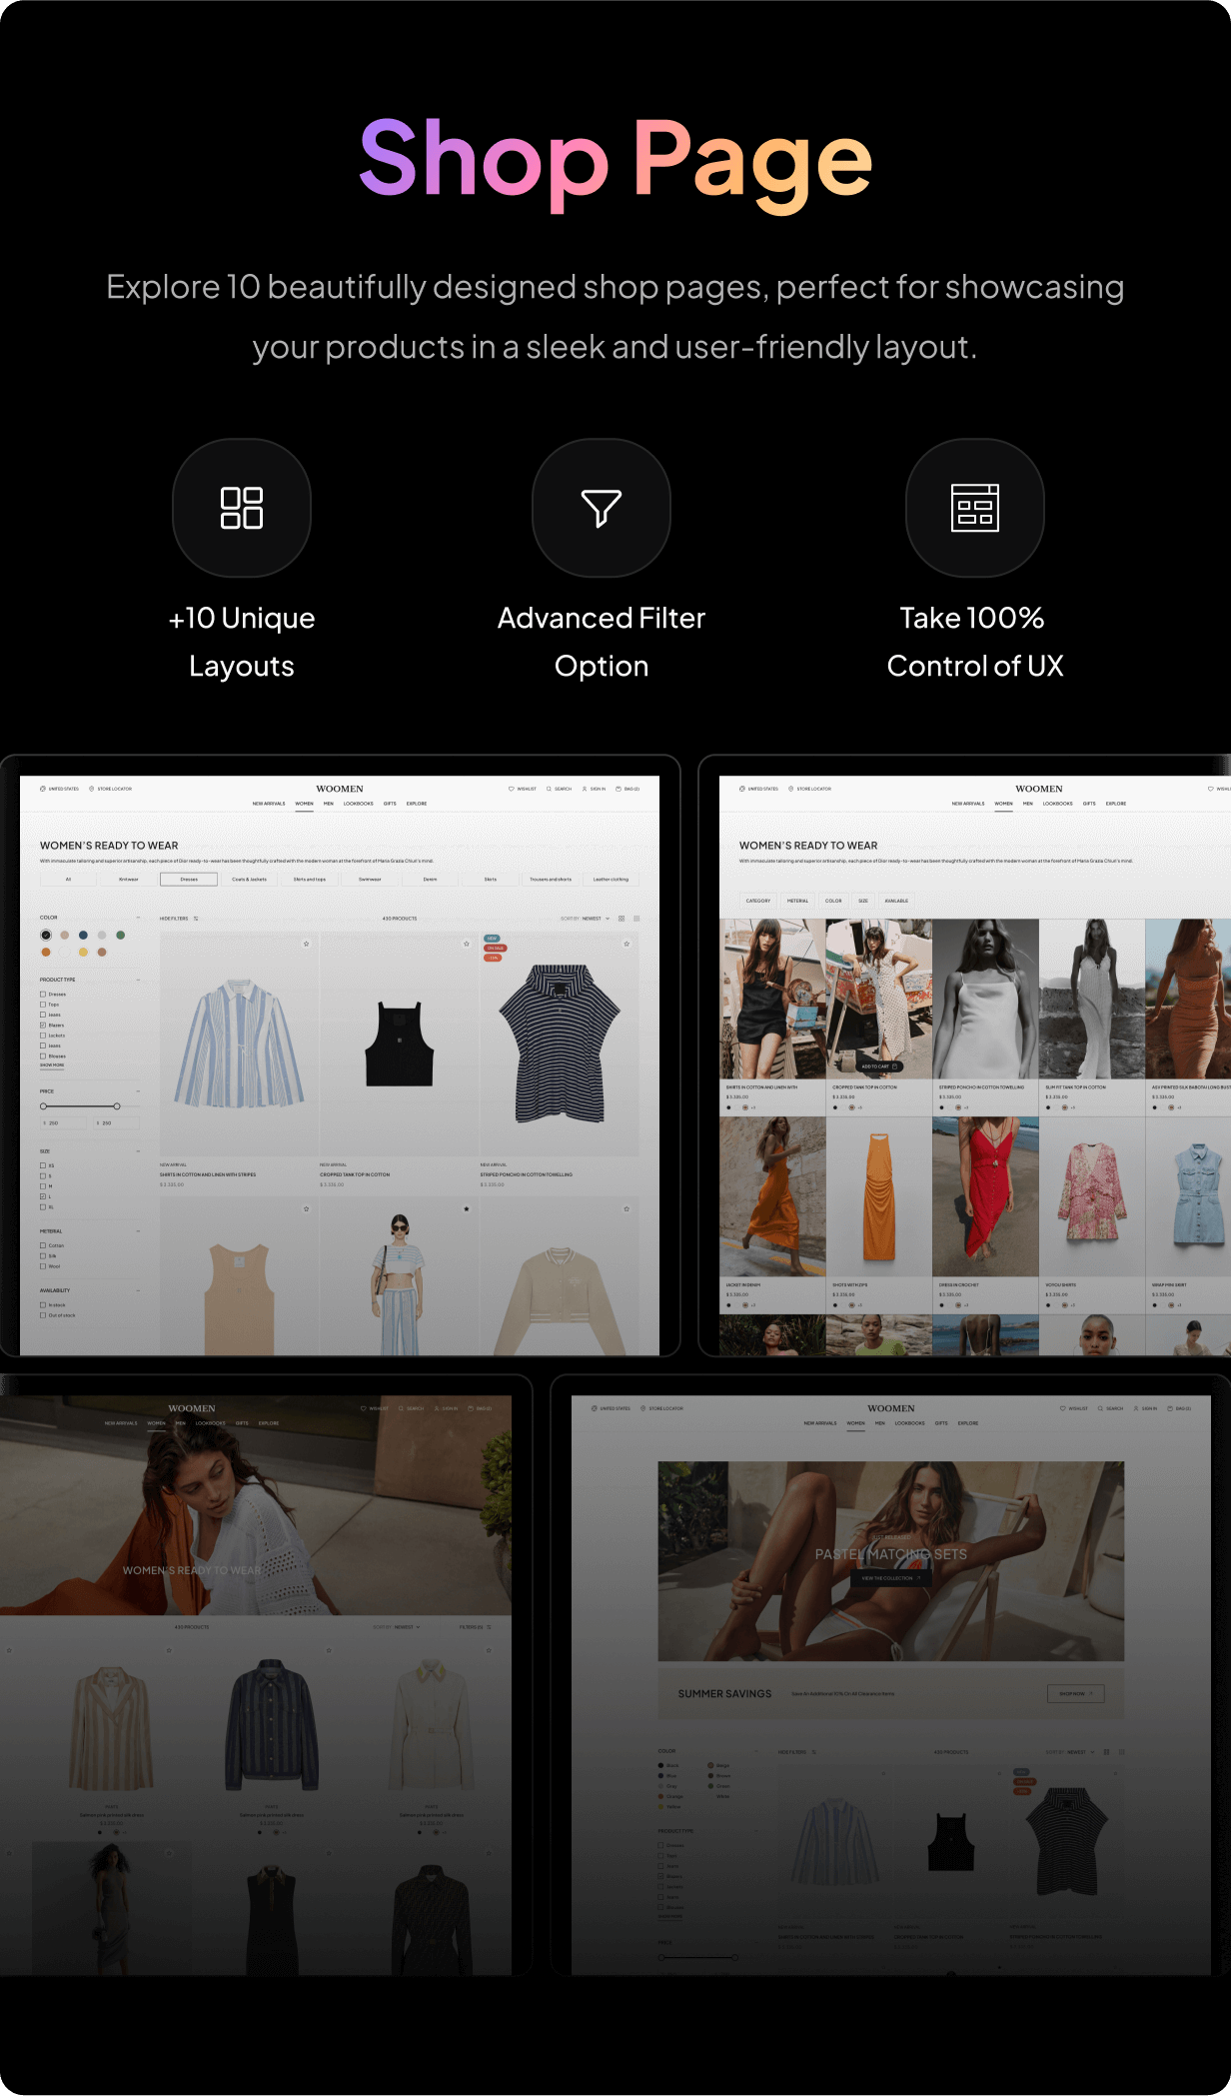Favorite the striped cotton and linen shirt
Screen dimensions: 1231x2096
306,944
